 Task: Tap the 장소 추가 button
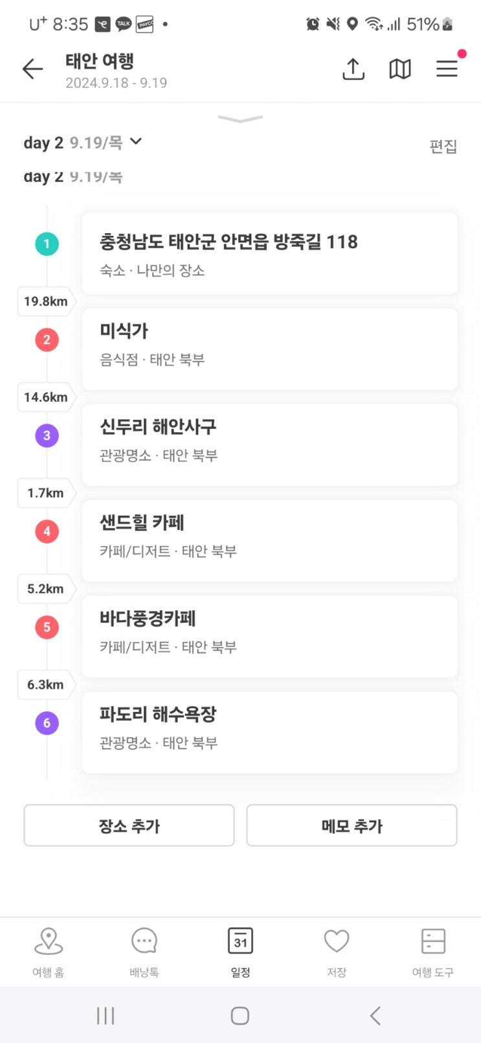(x=129, y=825)
